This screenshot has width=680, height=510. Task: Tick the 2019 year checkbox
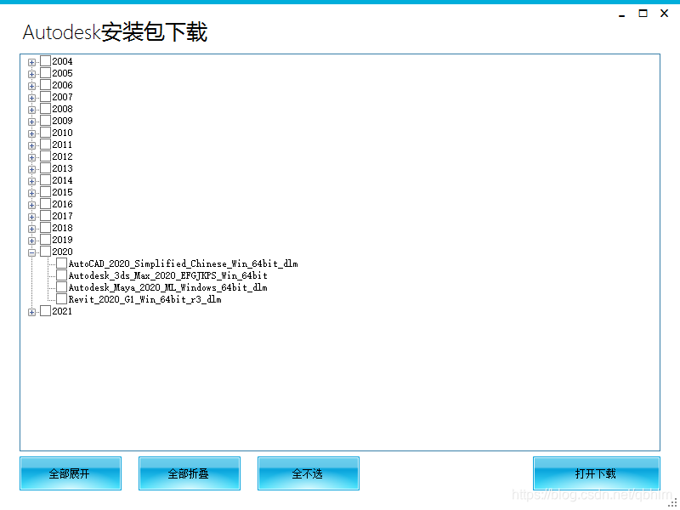point(46,239)
